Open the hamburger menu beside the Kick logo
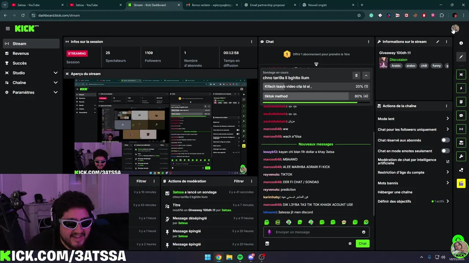The image size is (469, 263). 8,28
